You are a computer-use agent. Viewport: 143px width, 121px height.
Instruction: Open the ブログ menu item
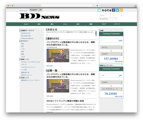(104, 24)
